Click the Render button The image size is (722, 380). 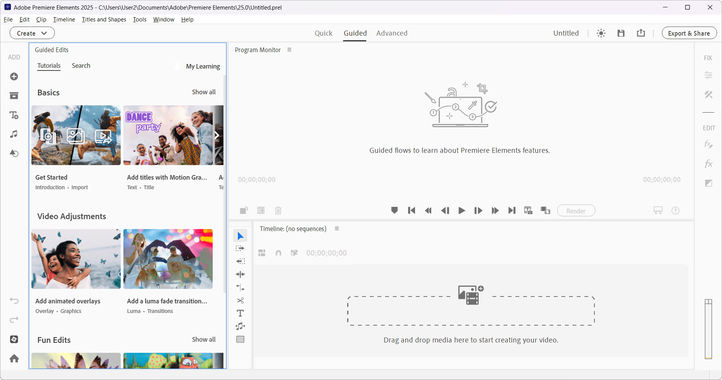[576, 211]
